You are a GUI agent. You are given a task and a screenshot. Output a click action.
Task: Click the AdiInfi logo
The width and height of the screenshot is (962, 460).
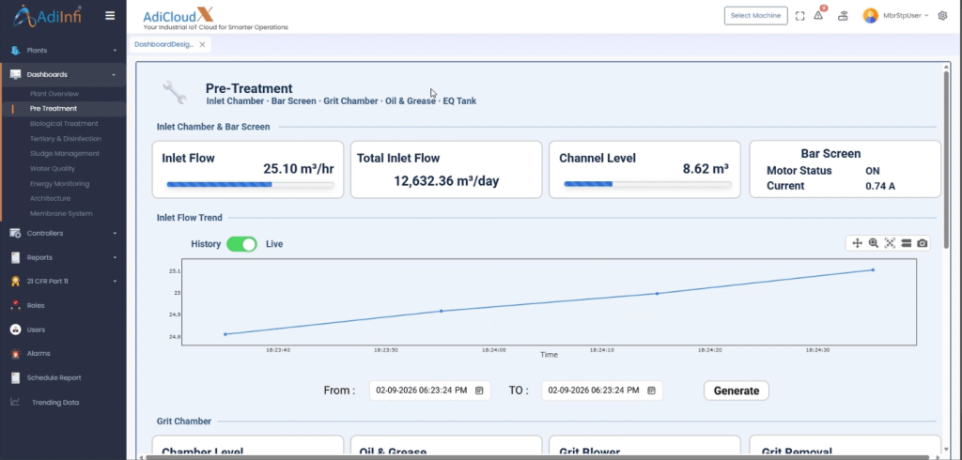coord(48,16)
